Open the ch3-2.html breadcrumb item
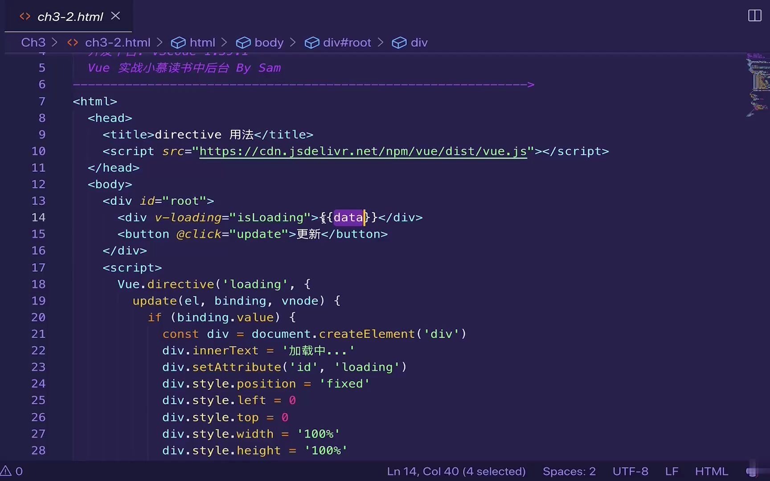This screenshot has width=770, height=481. tap(118, 42)
